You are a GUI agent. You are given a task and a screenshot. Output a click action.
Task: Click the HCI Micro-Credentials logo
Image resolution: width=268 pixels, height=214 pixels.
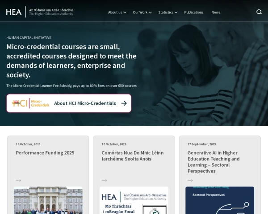coord(30,103)
